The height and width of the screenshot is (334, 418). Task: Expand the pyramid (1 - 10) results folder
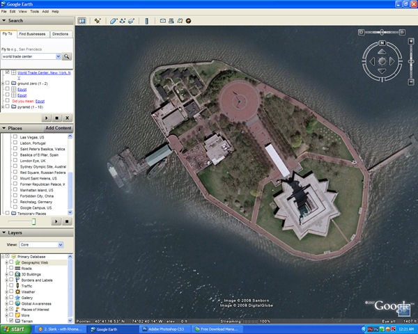[x=3, y=106]
